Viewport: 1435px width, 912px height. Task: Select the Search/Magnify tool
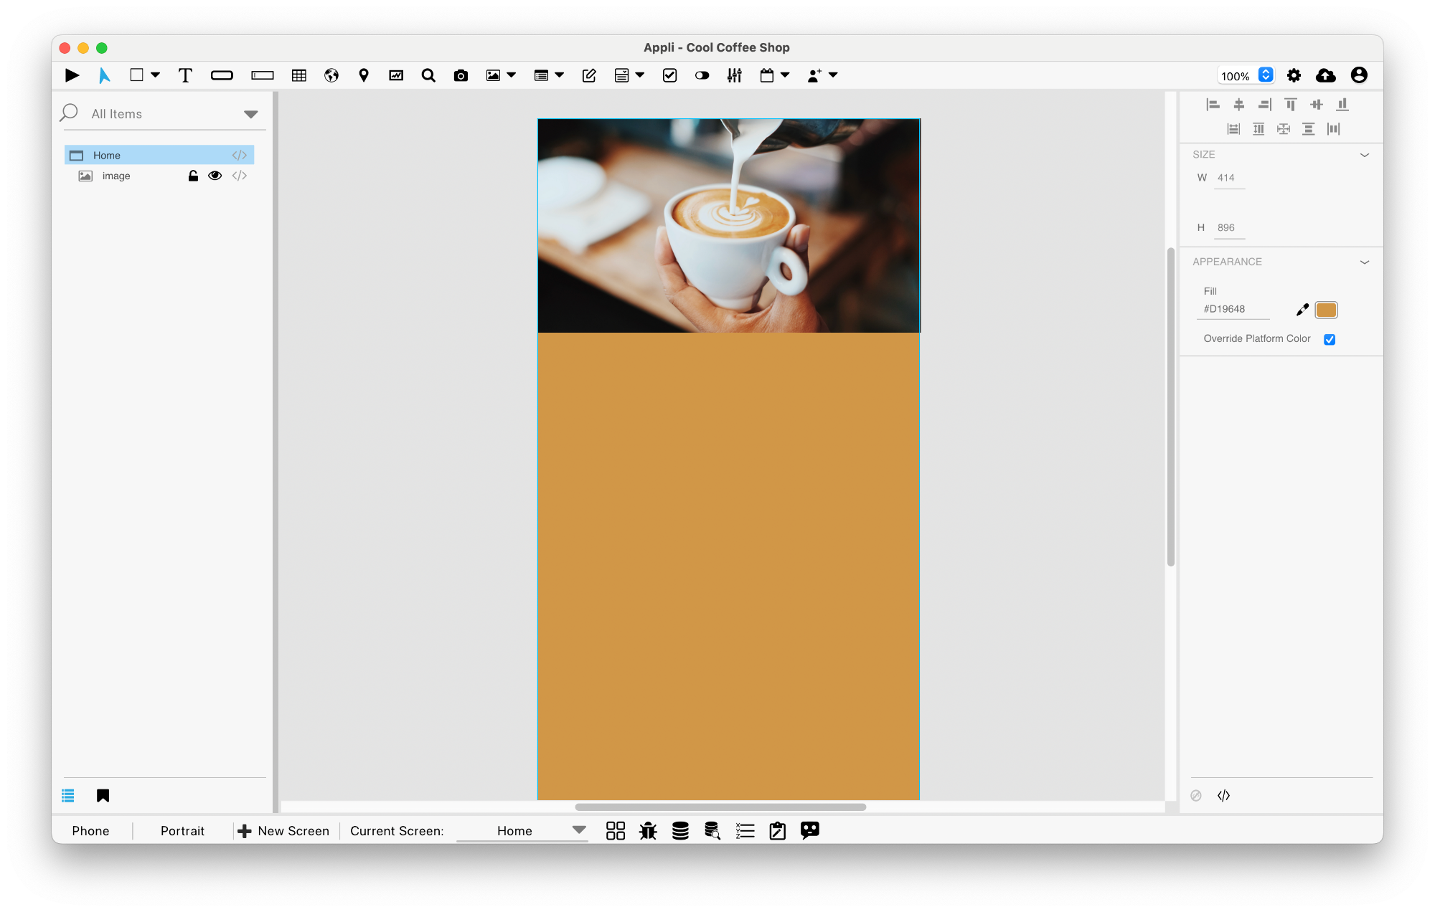(x=428, y=74)
